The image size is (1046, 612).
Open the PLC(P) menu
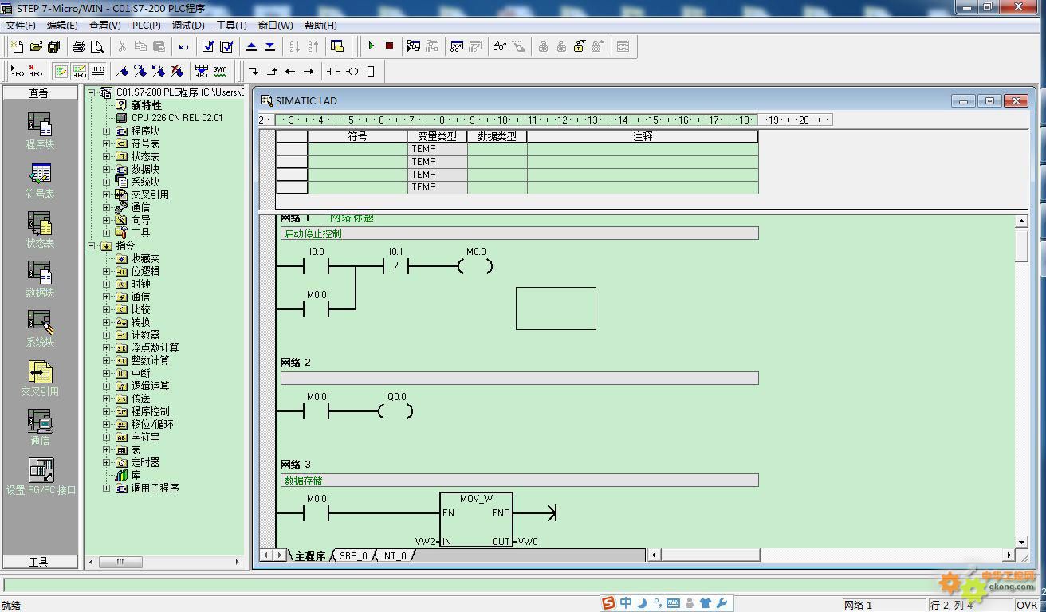pos(147,25)
